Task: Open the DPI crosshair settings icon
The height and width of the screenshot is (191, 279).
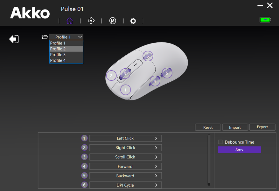Action: point(91,21)
